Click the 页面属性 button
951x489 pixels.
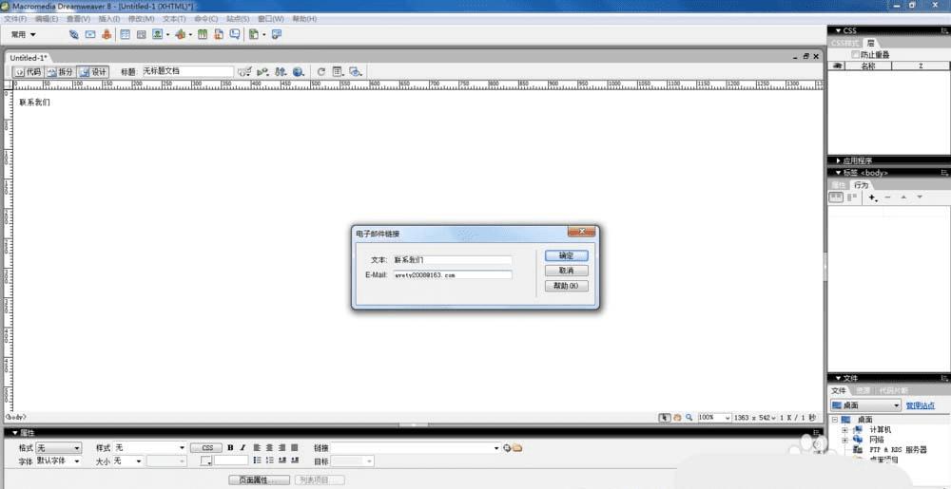260,480
